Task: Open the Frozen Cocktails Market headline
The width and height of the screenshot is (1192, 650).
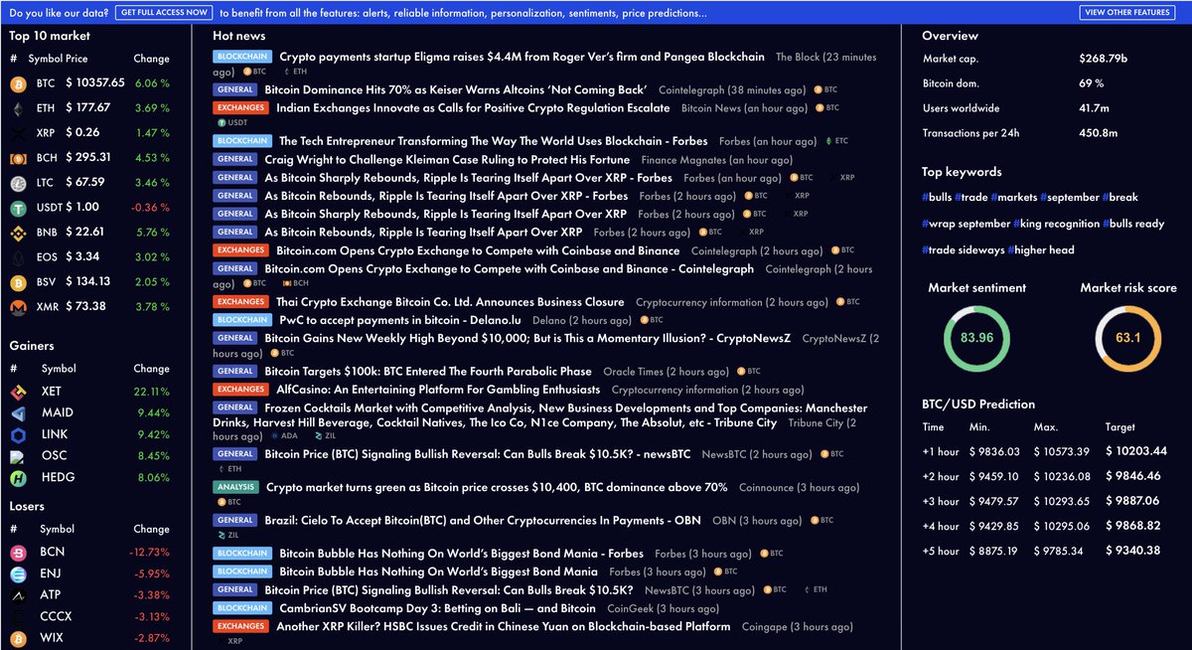Action: (540, 415)
